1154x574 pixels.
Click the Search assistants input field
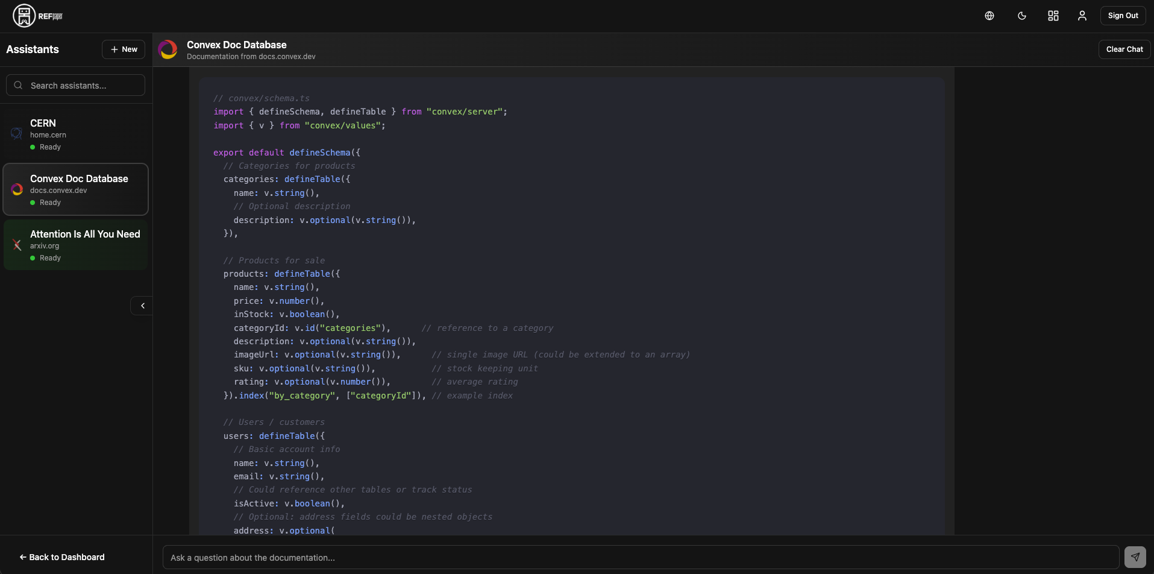(x=75, y=85)
